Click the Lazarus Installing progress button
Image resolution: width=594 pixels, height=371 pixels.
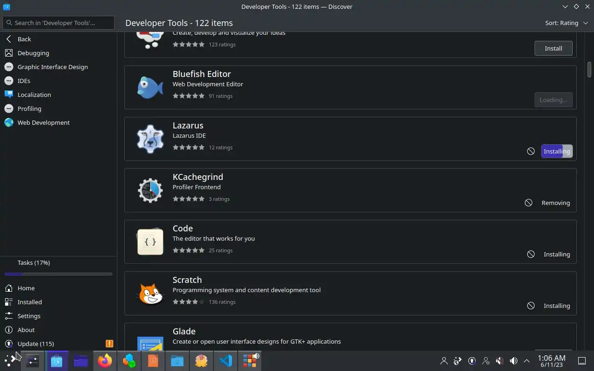pos(556,151)
